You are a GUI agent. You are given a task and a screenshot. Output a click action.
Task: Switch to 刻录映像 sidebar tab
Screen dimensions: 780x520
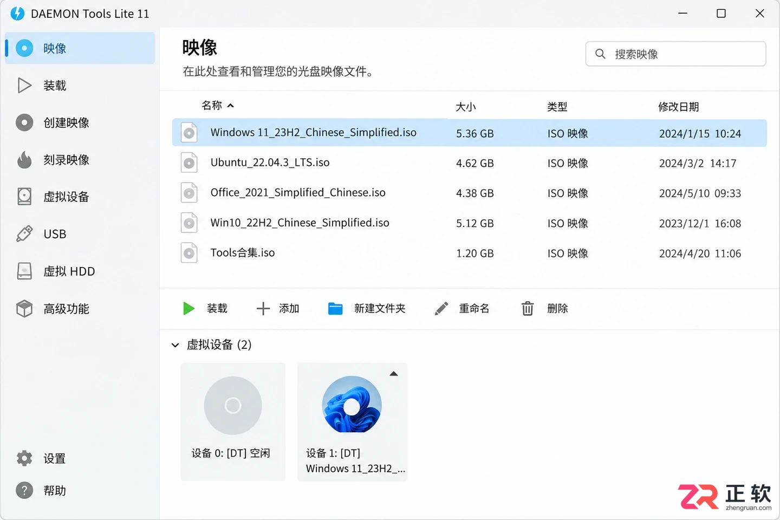pos(80,160)
